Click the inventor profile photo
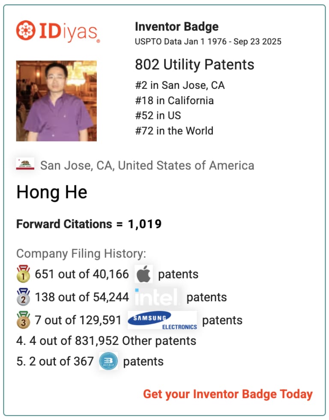Image resolution: width=329 pixels, height=420 pixels. point(56,101)
